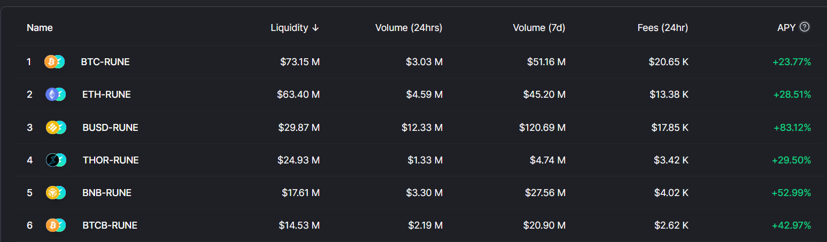The image size is (827, 242).
Task: Open the THOR-RUNE pool link
Action: (111, 160)
